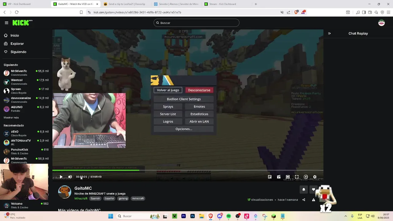
Task: Open AQUINO channel
Action: tap(26, 109)
